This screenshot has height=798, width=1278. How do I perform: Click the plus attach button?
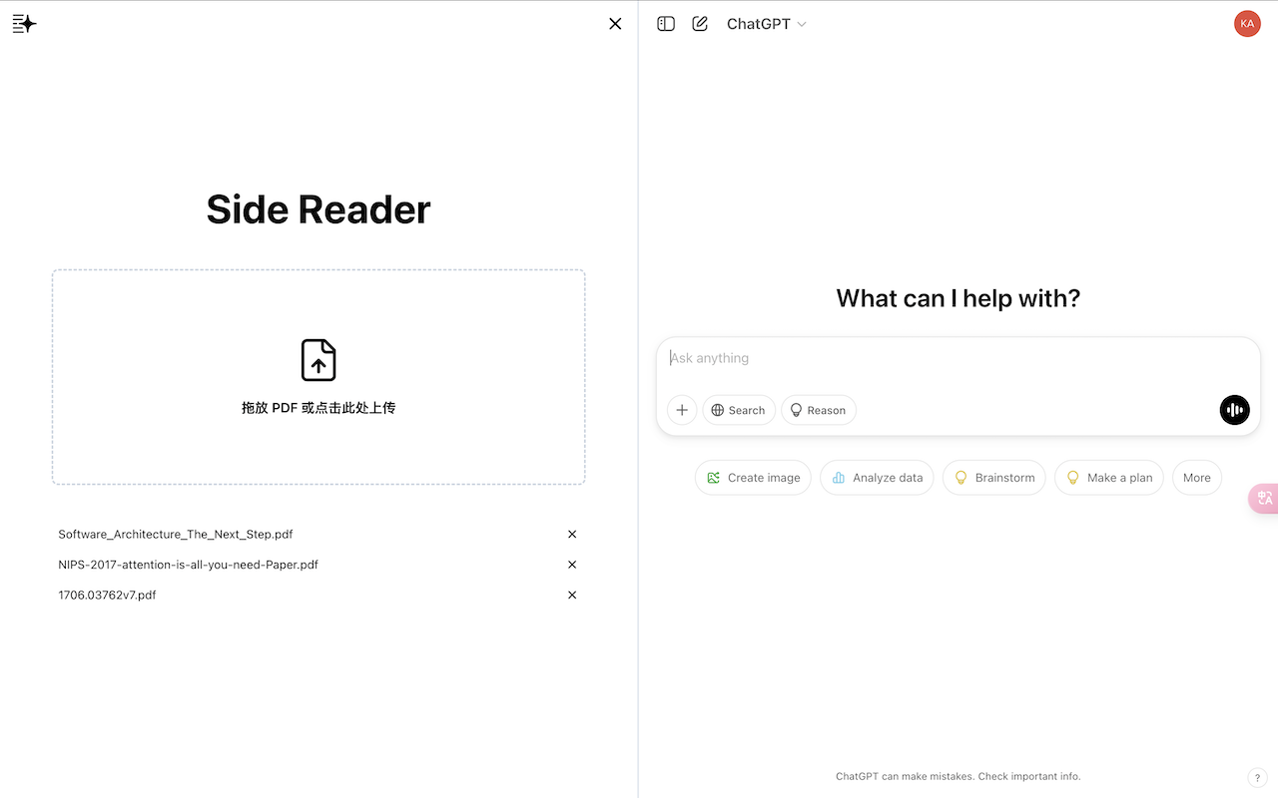(682, 410)
